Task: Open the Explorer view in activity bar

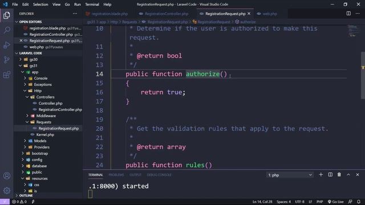Action: 7,15
